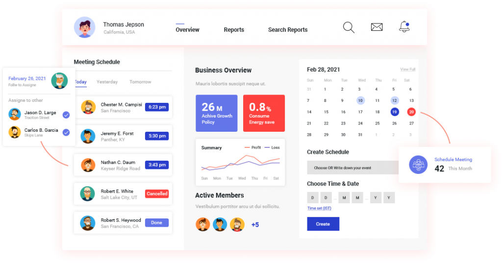Screen dimensions: 502x263
Task: Click the search magnifier icon
Action: [349, 27]
